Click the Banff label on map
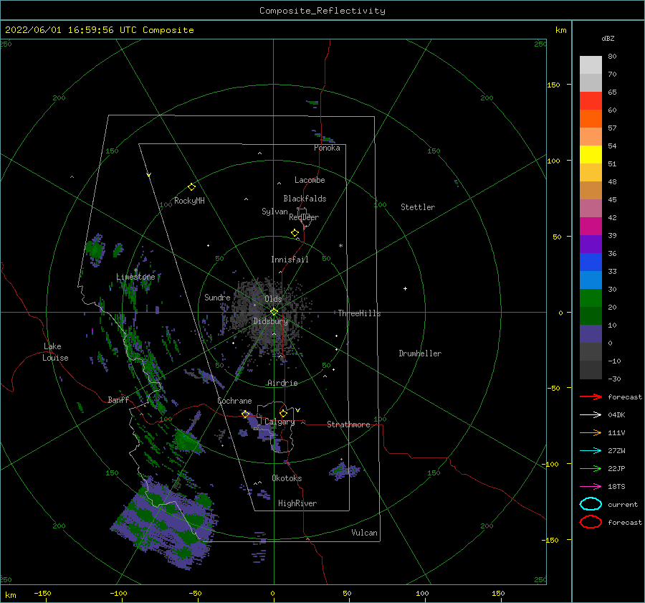Screen dimensions: 645x603 click(x=118, y=399)
